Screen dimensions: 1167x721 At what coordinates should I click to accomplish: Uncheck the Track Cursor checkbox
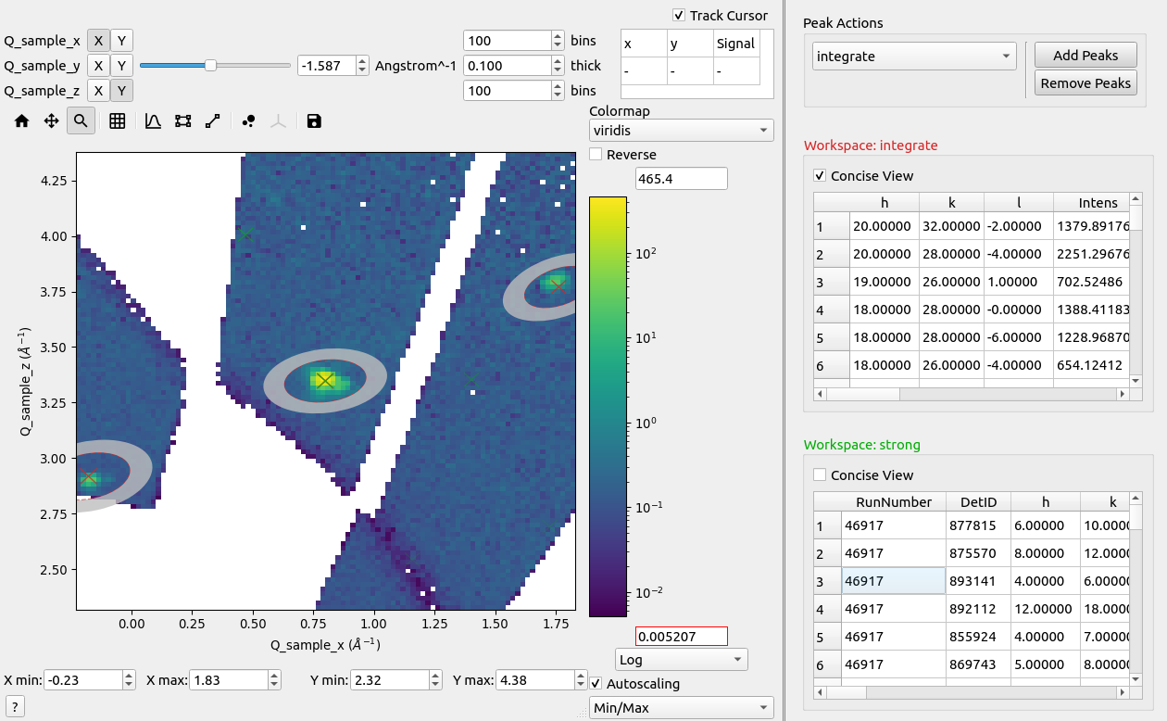click(x=679, y=15)
